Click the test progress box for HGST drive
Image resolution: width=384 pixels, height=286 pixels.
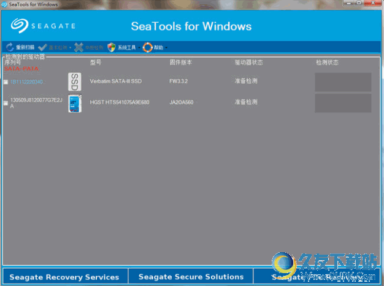(343, 103)
